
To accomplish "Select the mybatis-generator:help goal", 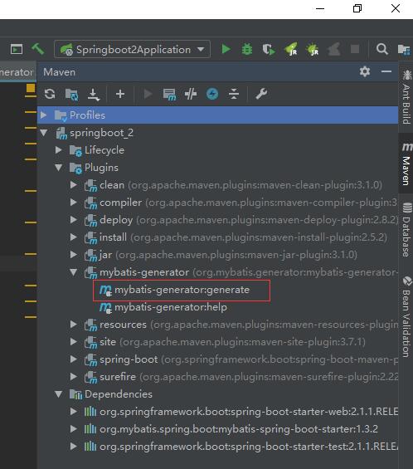I will click(170, 307).
